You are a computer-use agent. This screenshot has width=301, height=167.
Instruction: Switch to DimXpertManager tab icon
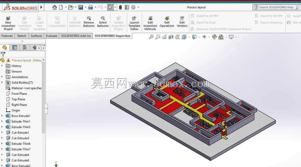[34, 47]
